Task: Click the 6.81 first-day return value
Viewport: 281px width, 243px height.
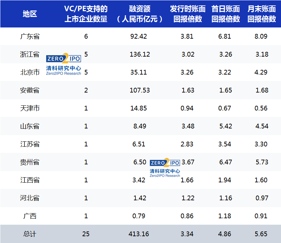Action: pos(225,36)
